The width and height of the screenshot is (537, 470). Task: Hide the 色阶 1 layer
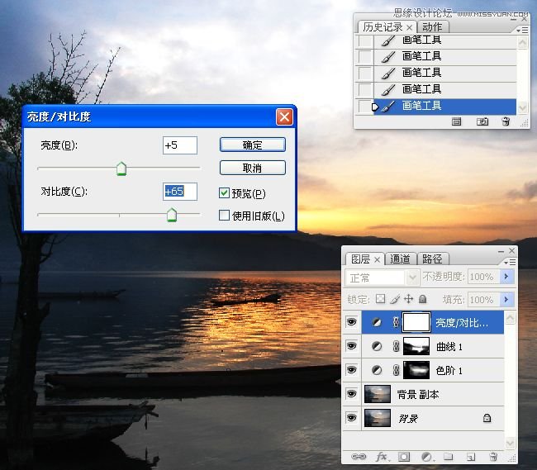click(351, 370)
